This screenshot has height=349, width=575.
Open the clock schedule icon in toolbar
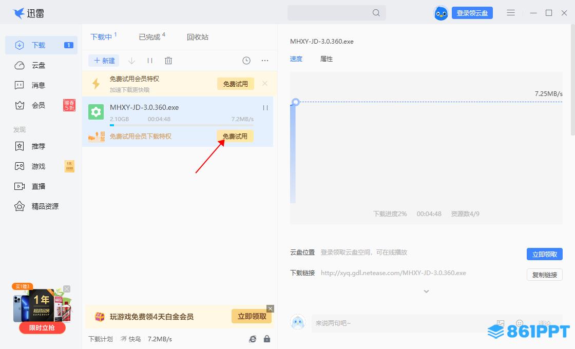pyautogui.click(x=246, y=61)
